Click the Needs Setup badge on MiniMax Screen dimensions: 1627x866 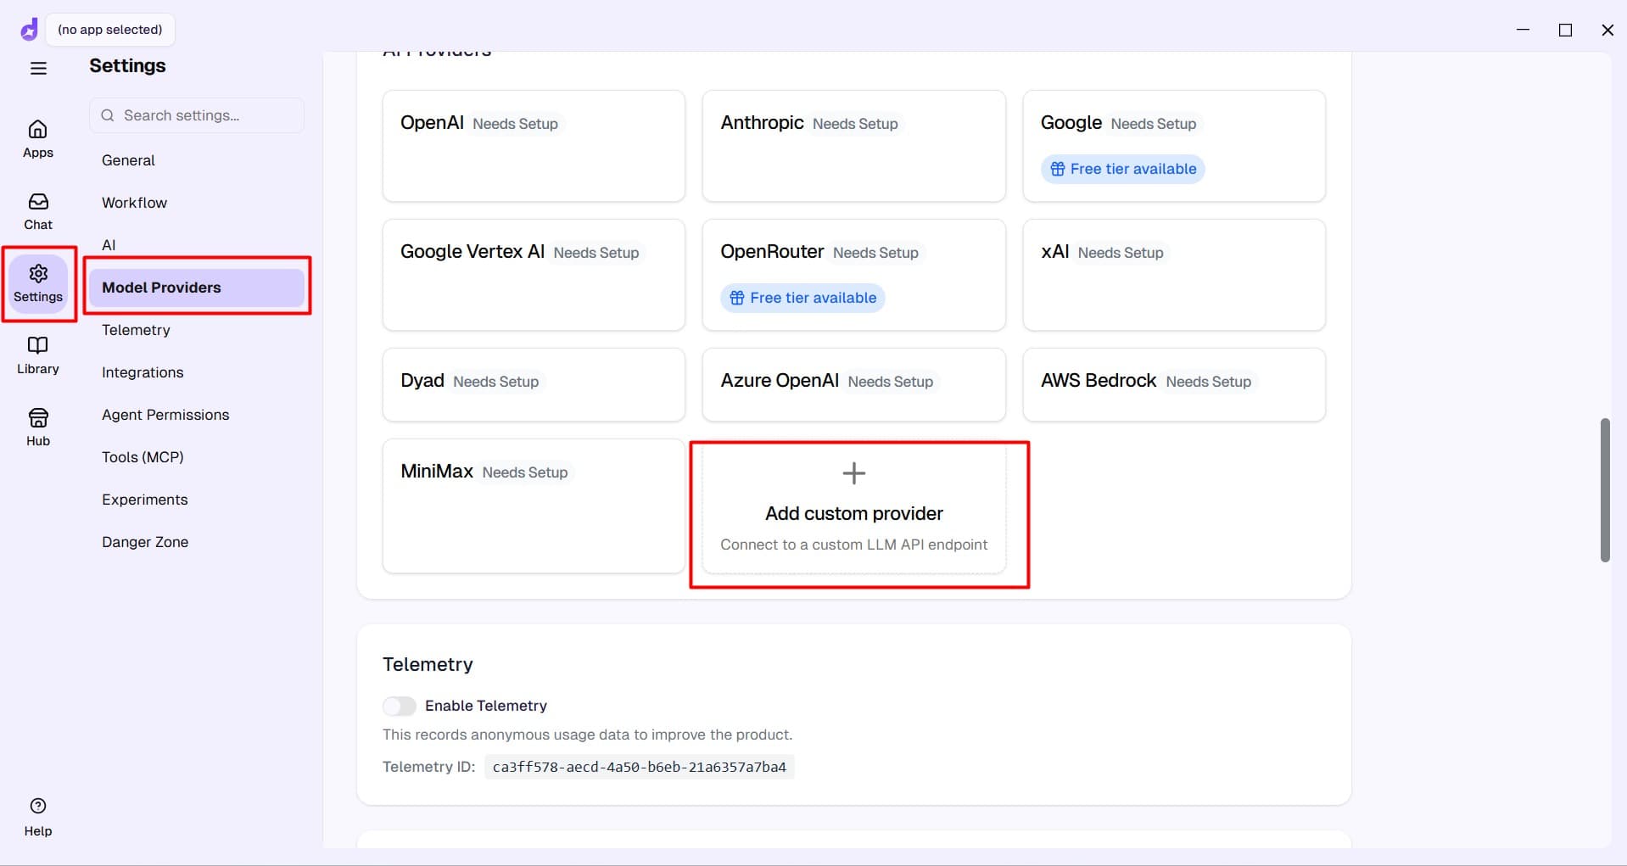(525, 472)
